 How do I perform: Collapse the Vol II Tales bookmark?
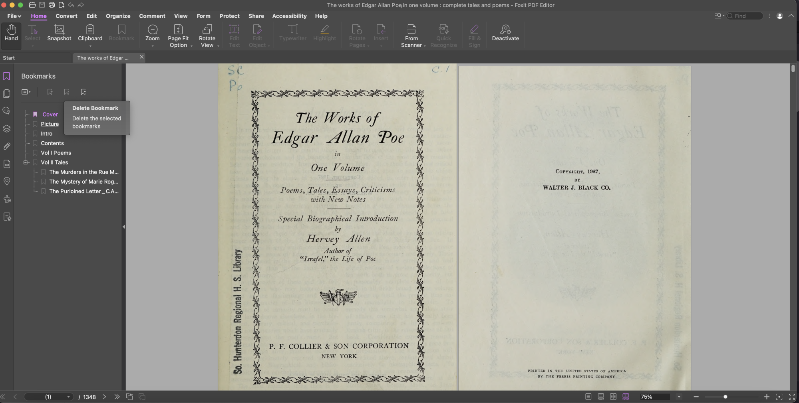point(26,162)
